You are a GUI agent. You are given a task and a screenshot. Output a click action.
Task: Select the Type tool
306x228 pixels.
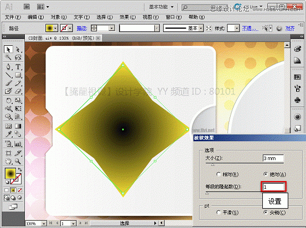[x=18, y=67]
